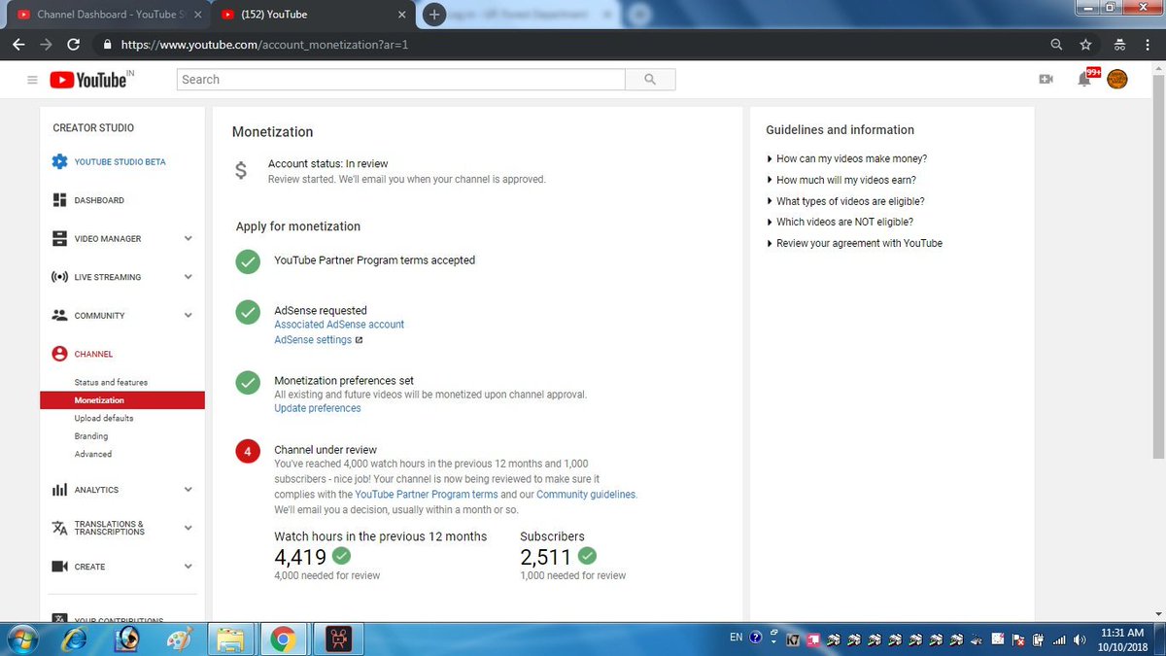
Task: Open Status and features submenu item
Action: (x=111, y=382)
